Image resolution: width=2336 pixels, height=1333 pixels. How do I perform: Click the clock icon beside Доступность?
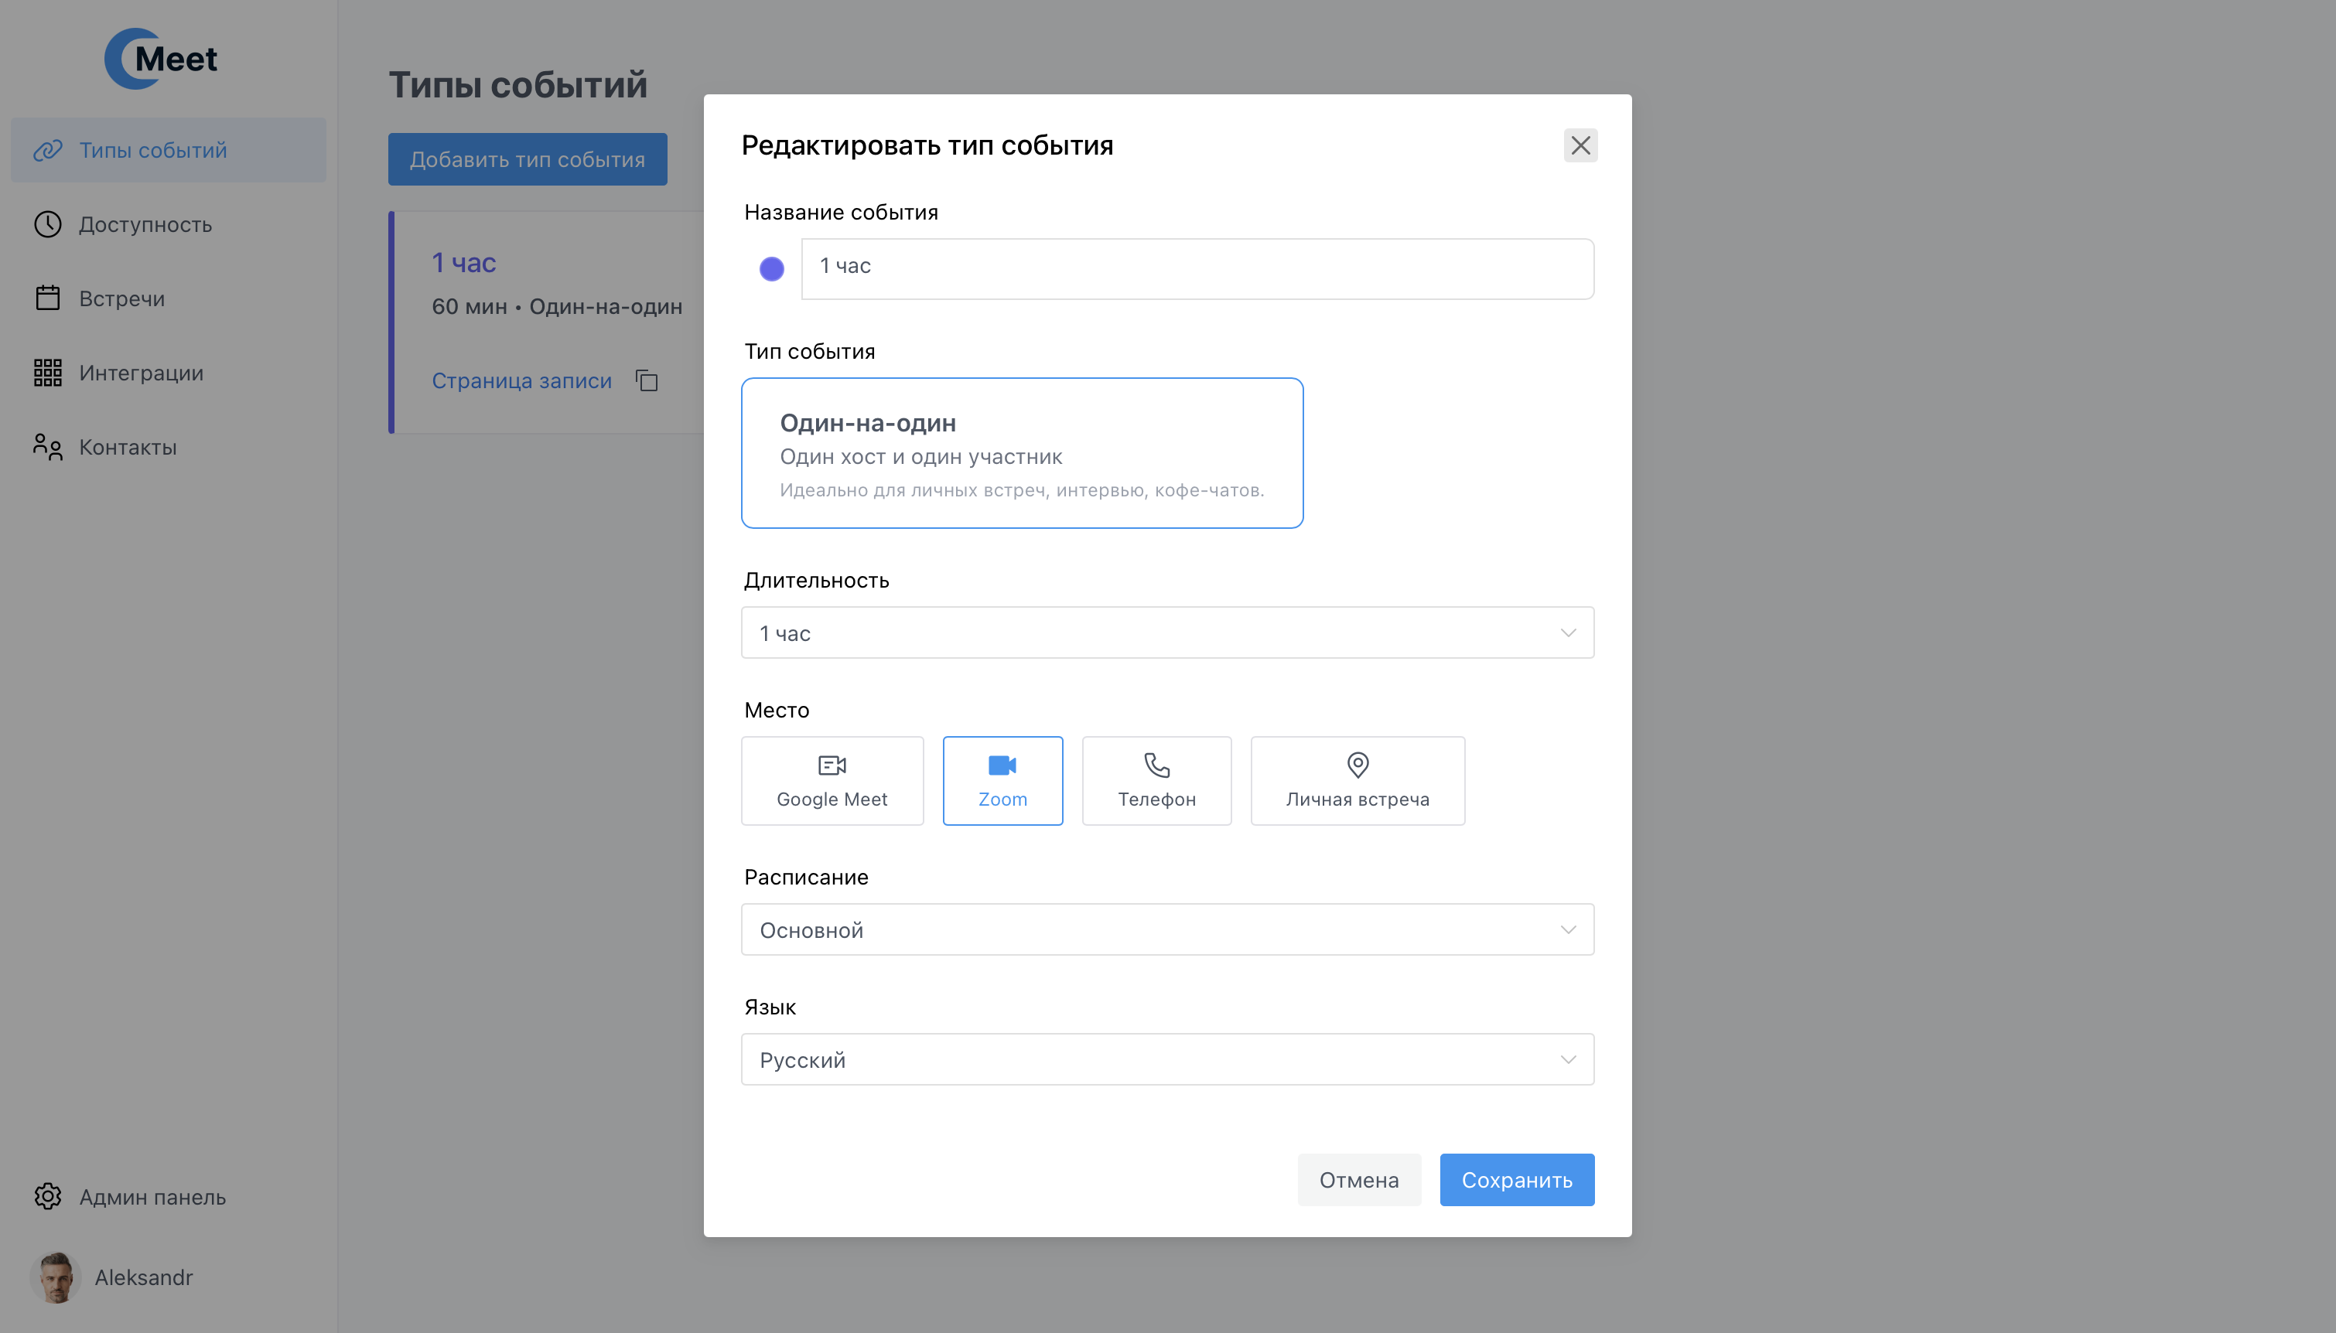click(x=48, y=224)
